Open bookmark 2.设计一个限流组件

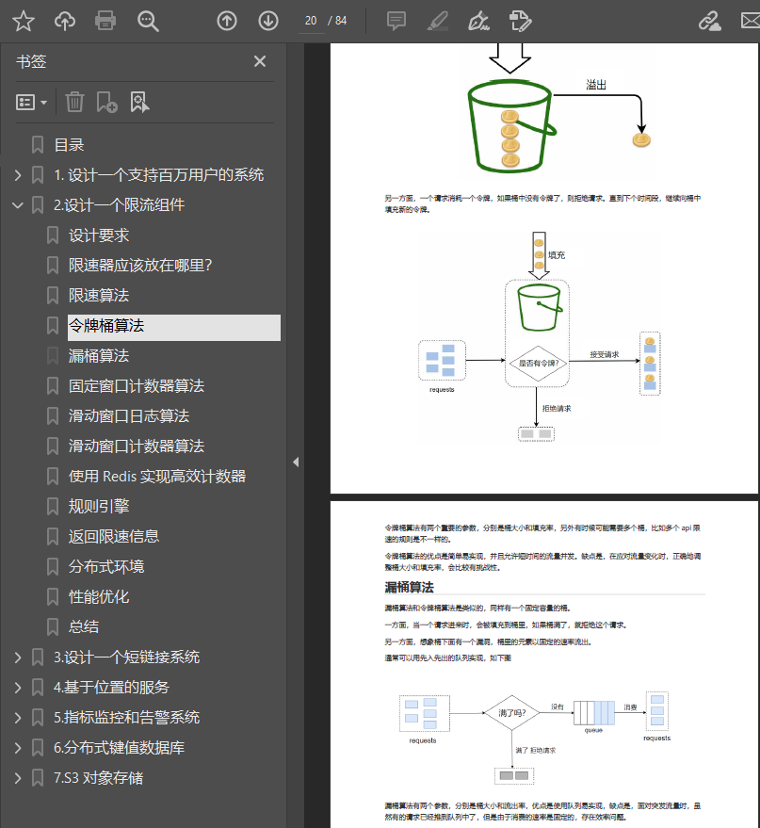tap(120, 205)
